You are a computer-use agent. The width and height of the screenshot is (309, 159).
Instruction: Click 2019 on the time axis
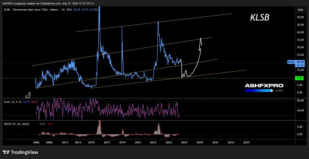click(122, 142)
